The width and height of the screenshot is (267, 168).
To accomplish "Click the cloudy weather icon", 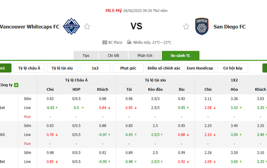I will click(x=129, y=42).
